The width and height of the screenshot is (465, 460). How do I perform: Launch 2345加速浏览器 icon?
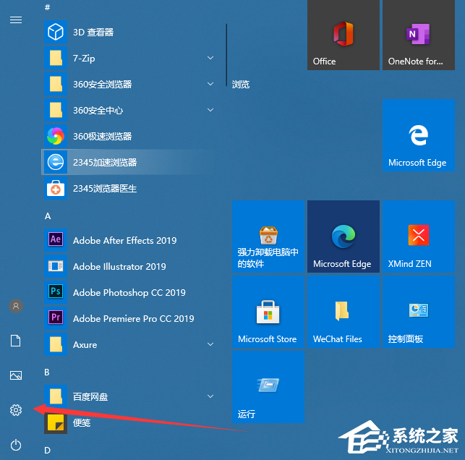(x=56, y=162)
